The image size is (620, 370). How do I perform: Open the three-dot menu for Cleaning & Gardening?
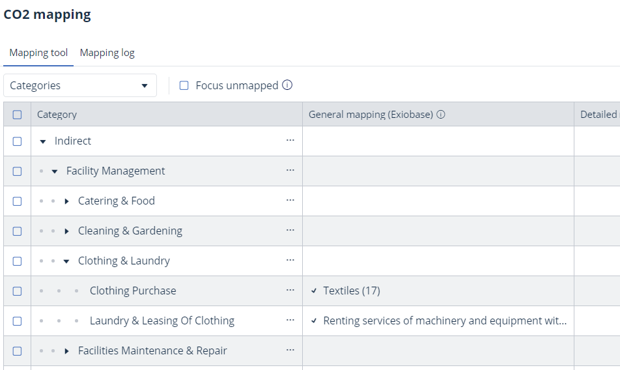pyautogui.click(x=290, y=231)
